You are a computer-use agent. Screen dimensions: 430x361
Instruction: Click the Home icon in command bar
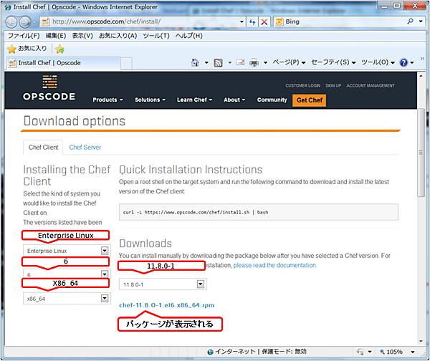(195, 63)
